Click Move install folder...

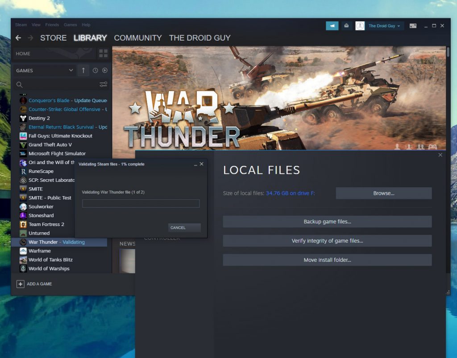[x=327, y=260]
